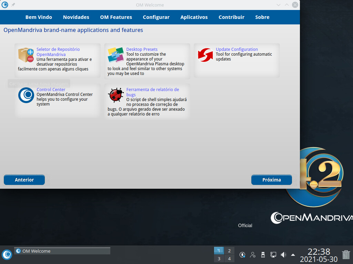Open the Sobre tab
The image size is (353, 264).
[x=262, y=17]
